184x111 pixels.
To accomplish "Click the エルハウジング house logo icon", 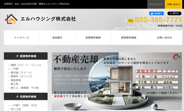I will click(x=11, y=19).
